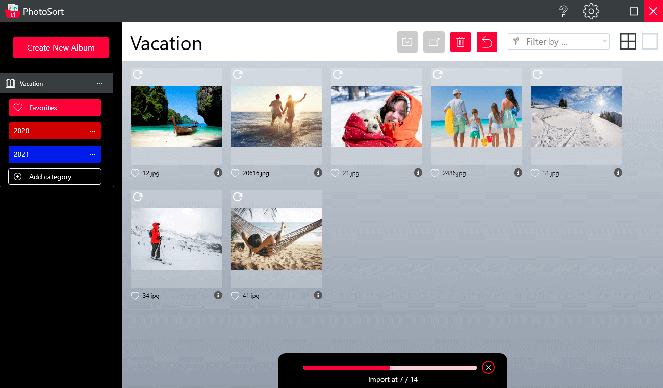Click the red undo arrow icon
Viewport: 663px width, 388px height.
pyautogui.click(x=487, y=42)
